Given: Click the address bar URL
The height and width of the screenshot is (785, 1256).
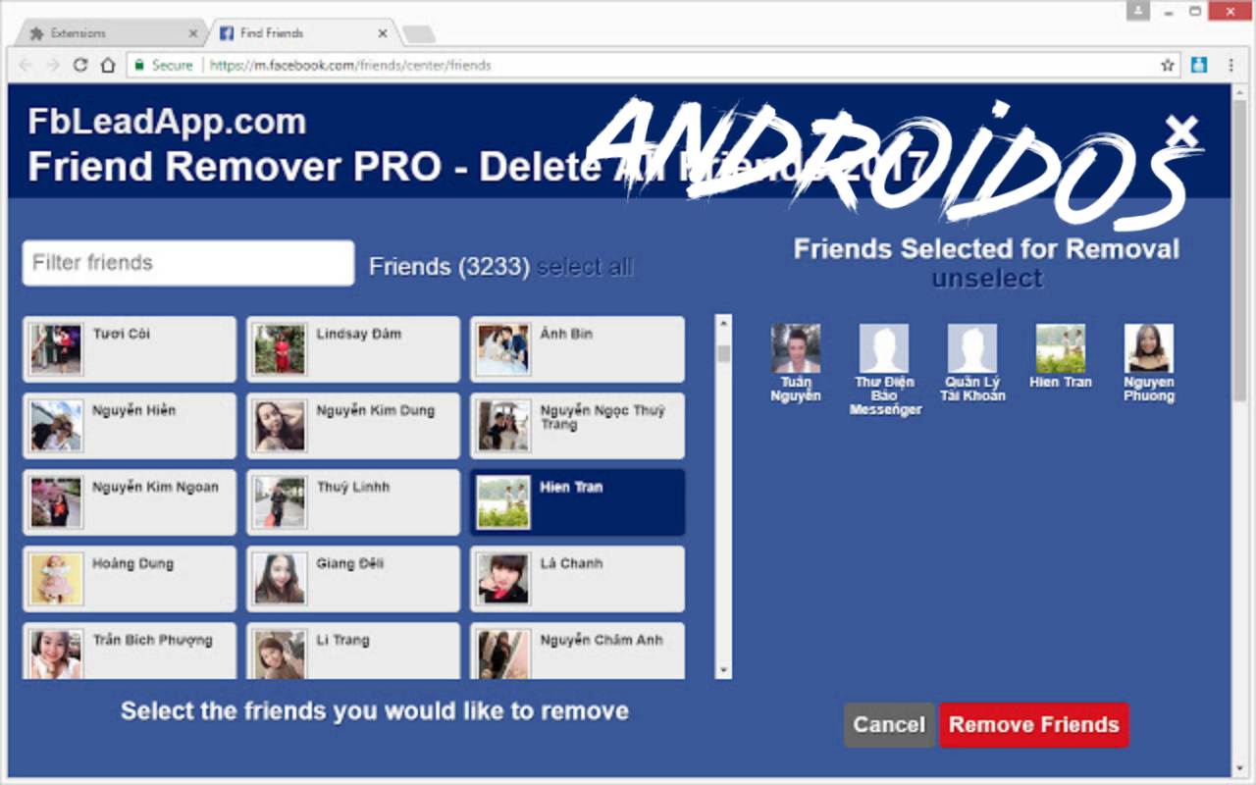Looking at the screenshot, I should pos(350,65).
